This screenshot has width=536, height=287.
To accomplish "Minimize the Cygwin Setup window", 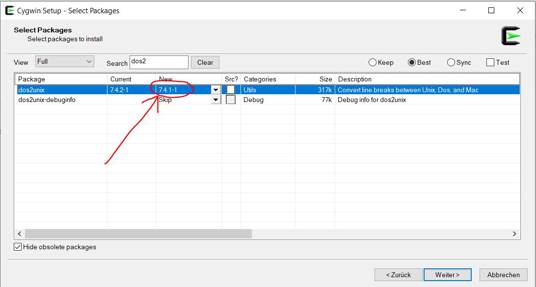I will 462,11.
